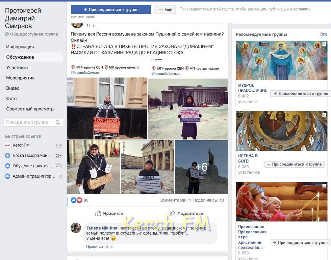331x260 pixels.
Task: Click the Обучение практич... group icon
Action: (7, 166)
